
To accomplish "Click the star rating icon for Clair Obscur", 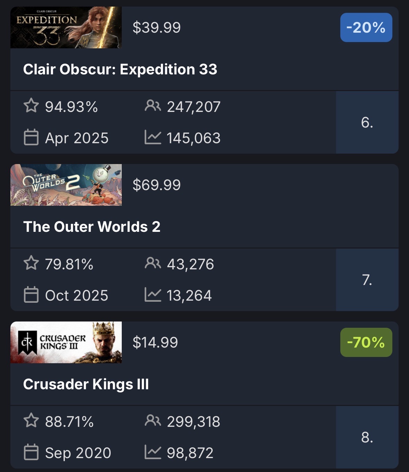I will tap(31, 105).
